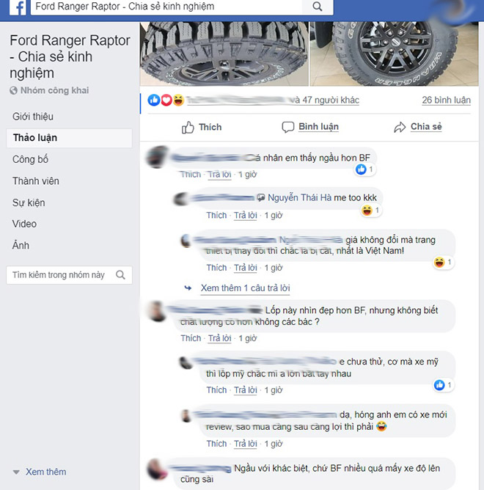Viewport: 484px width, 490px height.
Task: Click the magnifier icon in top search bar
Action: coord(317,7)
